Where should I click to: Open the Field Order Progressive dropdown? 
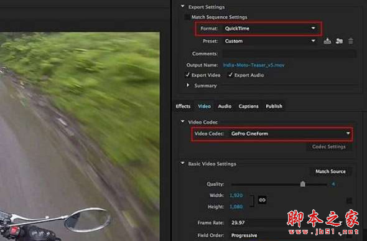coord(287,235)
